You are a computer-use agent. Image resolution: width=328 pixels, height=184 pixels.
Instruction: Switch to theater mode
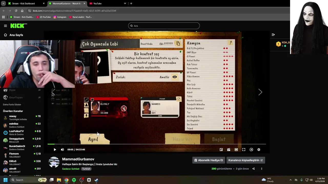coord(236,149)
